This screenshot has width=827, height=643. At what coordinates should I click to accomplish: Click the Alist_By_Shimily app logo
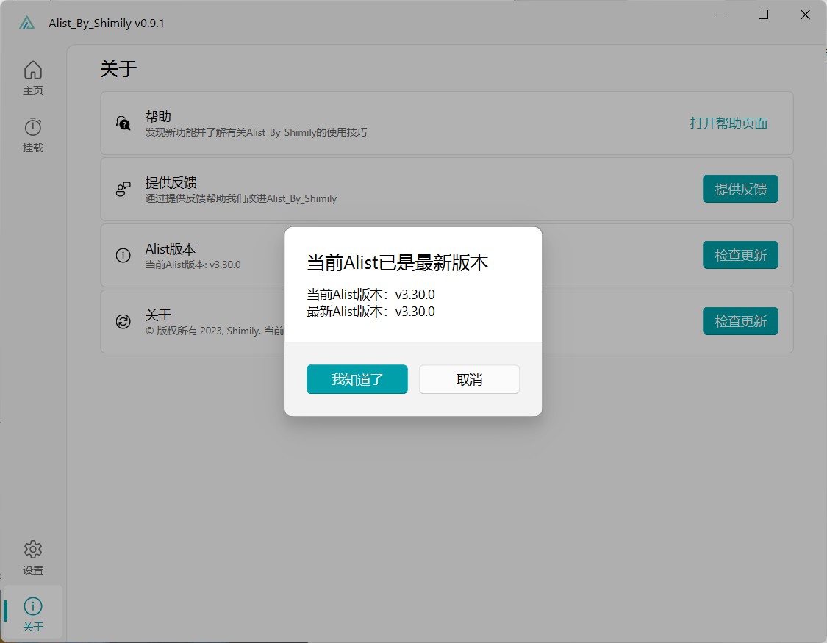click(x=27, y=23)
